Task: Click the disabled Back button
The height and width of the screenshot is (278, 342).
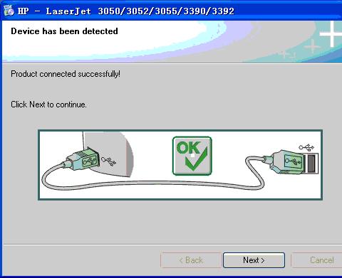Action: [191, 260]
